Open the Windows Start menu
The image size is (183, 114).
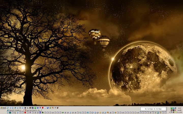click(x=3, y=108)
